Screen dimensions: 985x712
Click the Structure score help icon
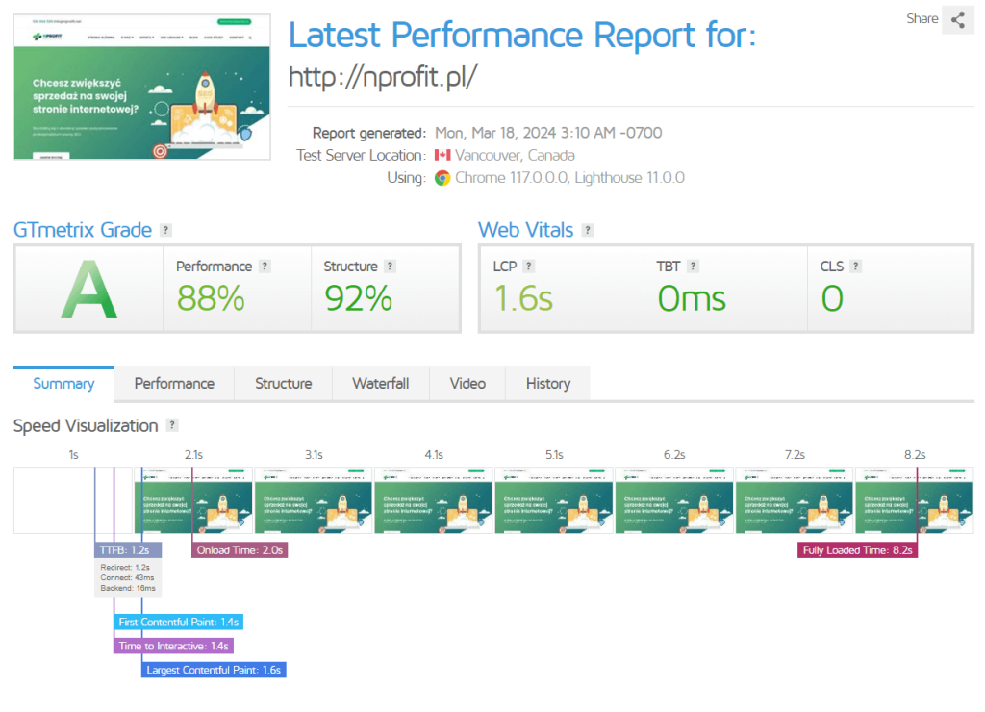pos(390,267)
